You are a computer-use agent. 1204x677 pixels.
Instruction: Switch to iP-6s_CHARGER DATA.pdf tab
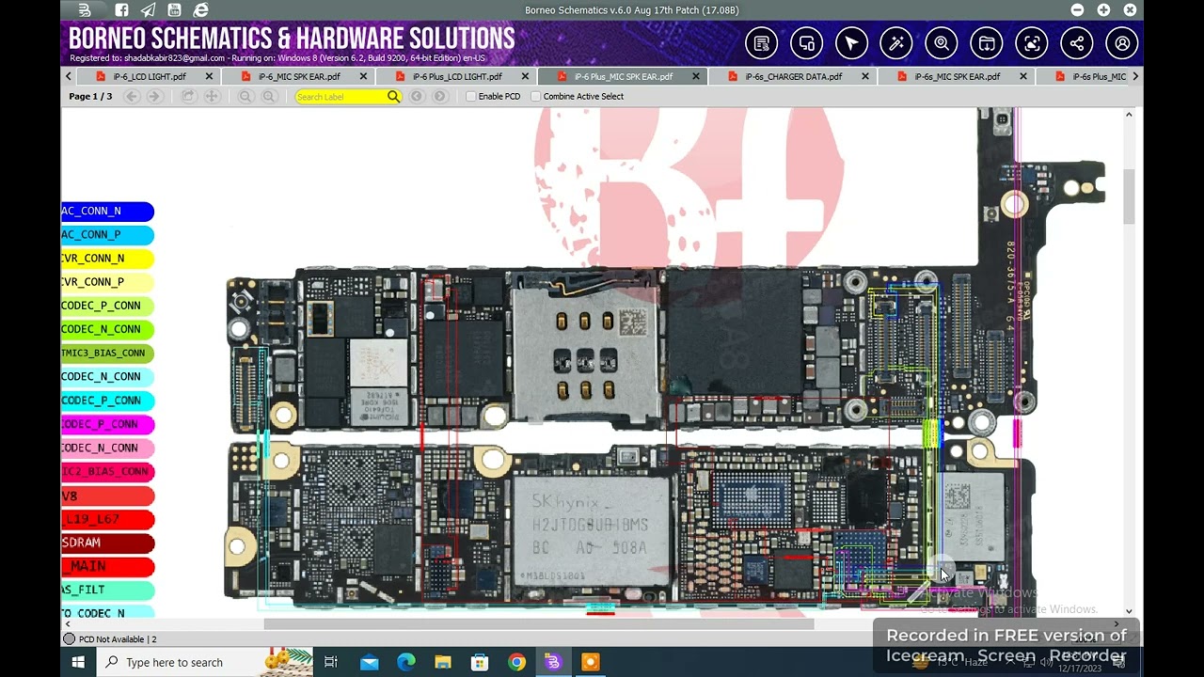point(793,76)
